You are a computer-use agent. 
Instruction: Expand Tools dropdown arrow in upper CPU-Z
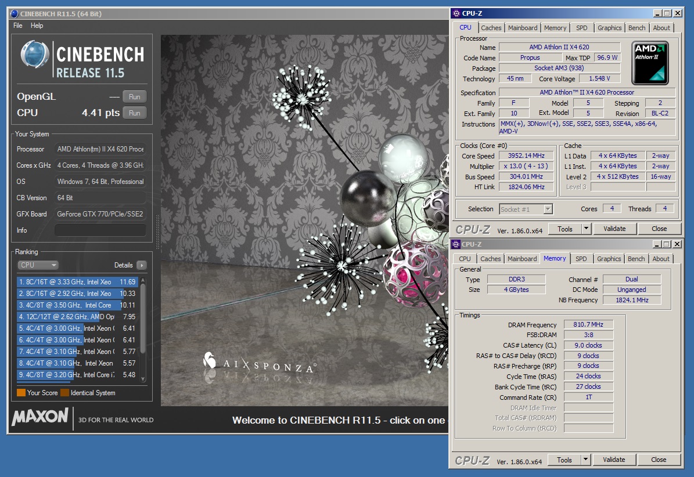coord(586,229)
